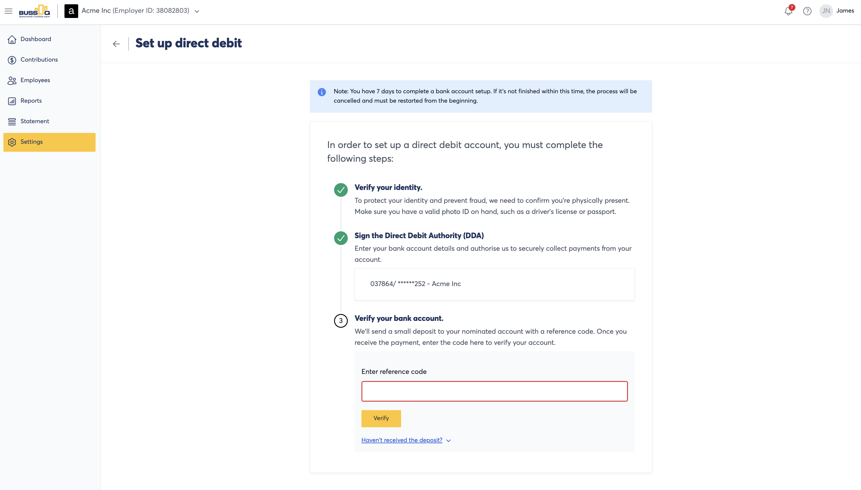Open the hamburger navigation menu
Screen dimensions: 861x490
[x=9, y=11]
